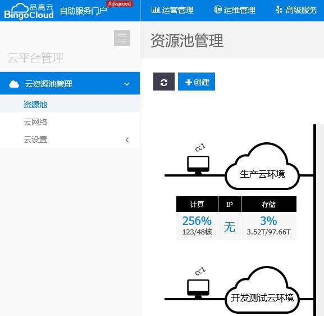This screenshot has width=324, height=316.
Task: Click the cloud icon beside 云资源池管理
Action: (14, 84)
